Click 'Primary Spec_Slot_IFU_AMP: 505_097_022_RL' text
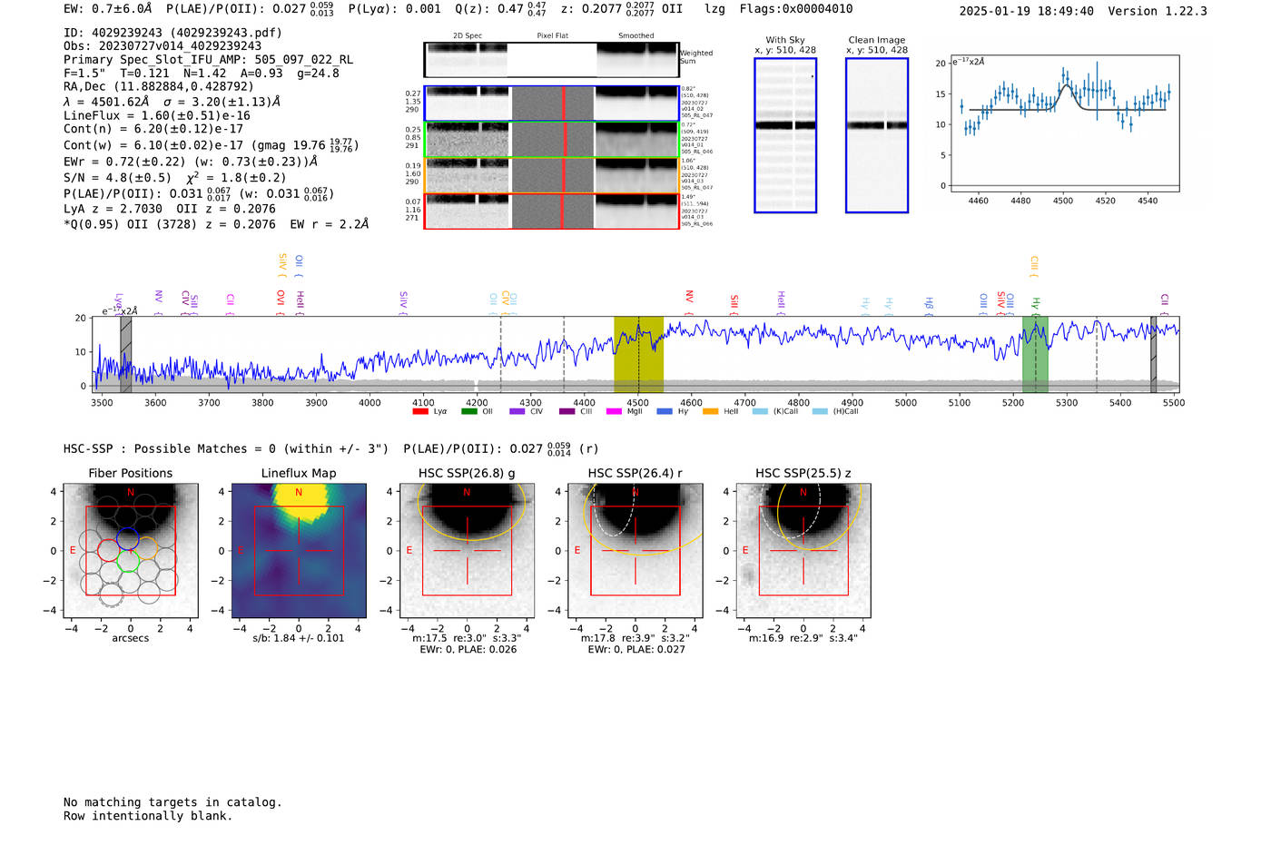Viewport: 1271px width, 865px height. [x=208, y=60]
